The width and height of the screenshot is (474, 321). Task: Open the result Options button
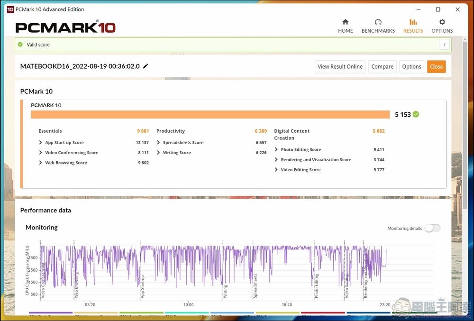(x=411, y=67)
